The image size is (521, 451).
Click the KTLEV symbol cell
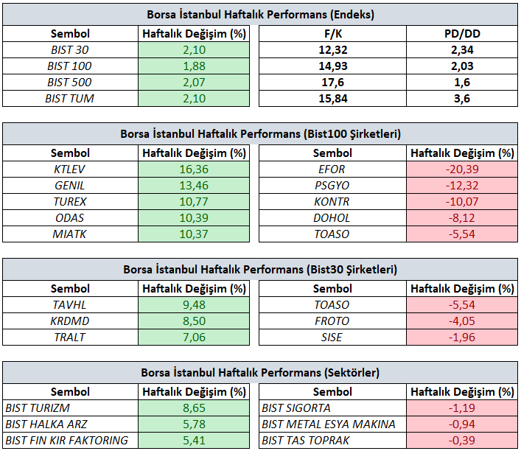[x=70, y=169]
